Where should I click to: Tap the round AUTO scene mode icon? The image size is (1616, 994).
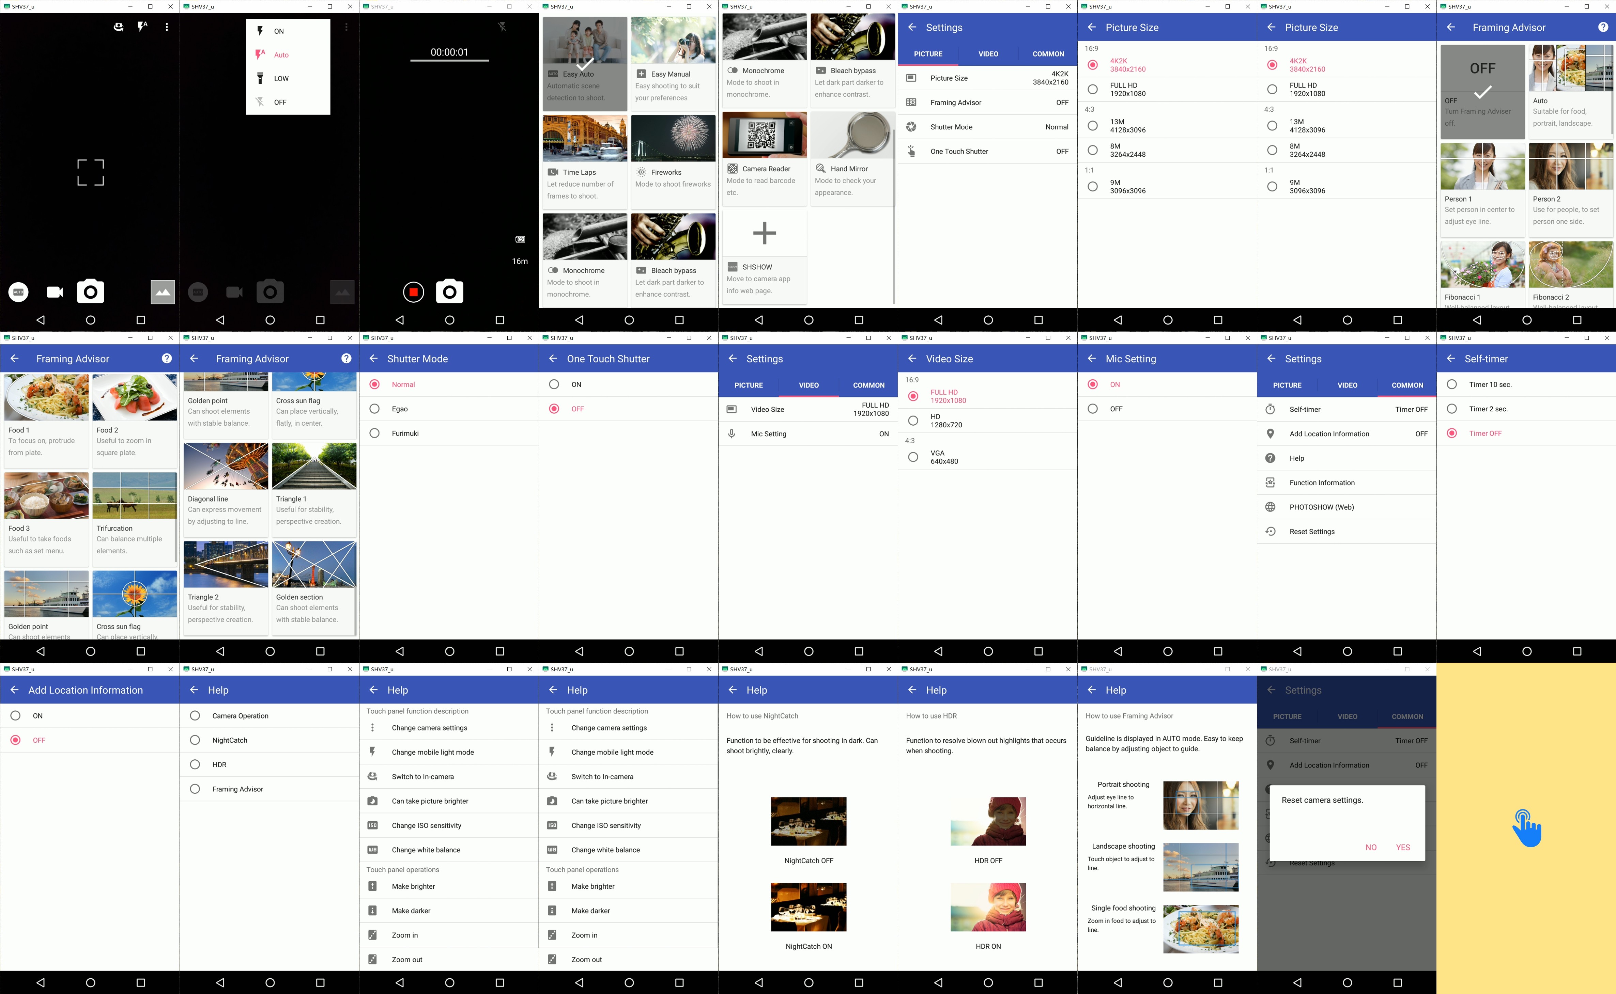(x=18, y=292)
